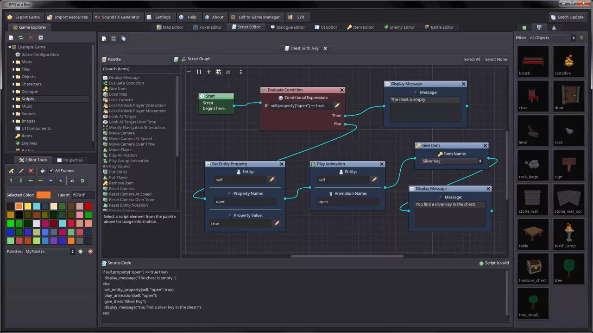The image size is (593, 333).
Task: Toggle grid snapping in the Script Graph toolbar
Action: [218, 72]
